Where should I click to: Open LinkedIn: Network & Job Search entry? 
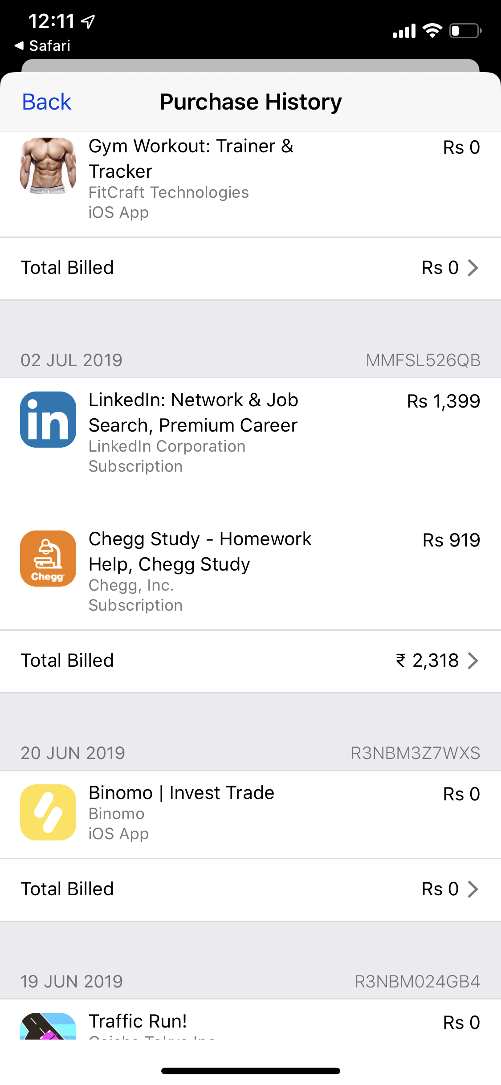point(250,433)
